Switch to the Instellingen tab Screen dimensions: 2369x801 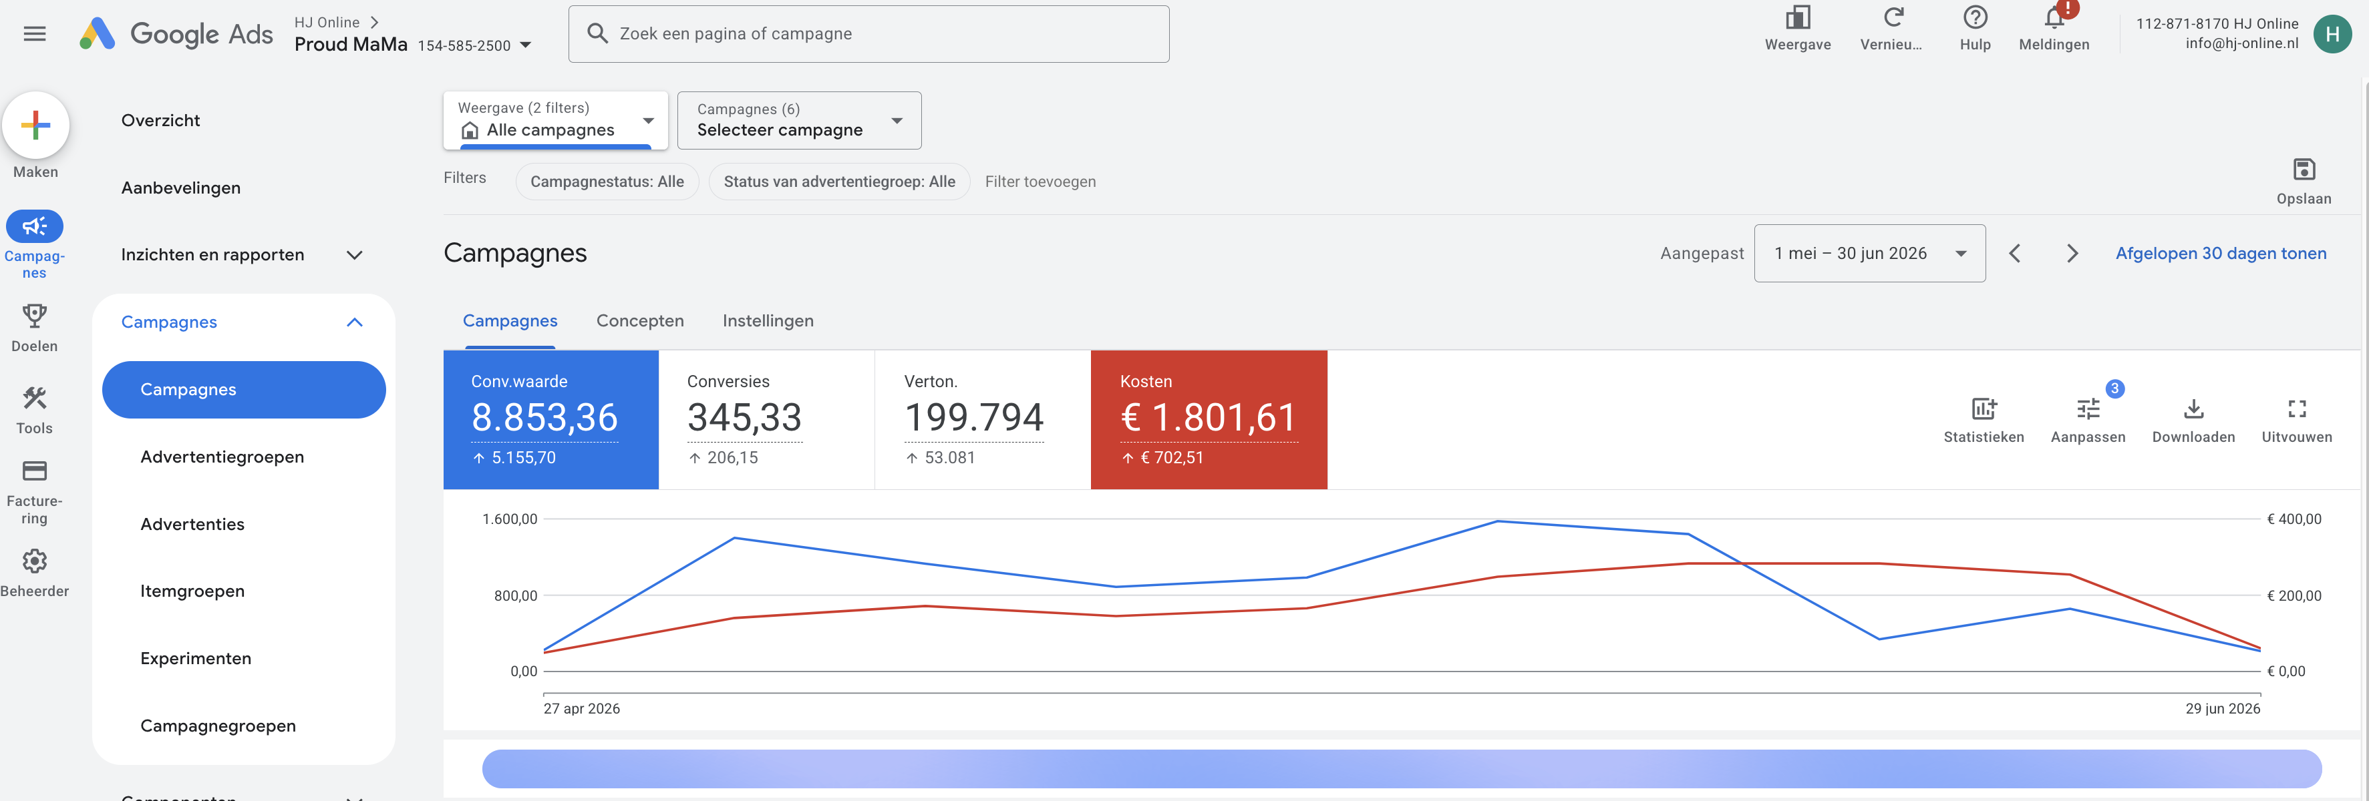768,320
